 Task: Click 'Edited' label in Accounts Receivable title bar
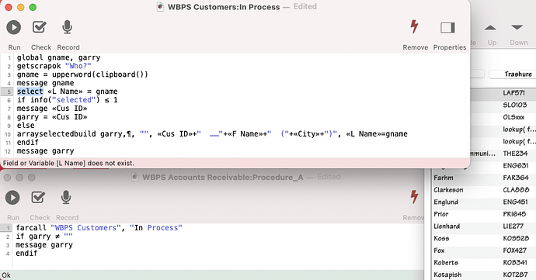pos(329,177)
